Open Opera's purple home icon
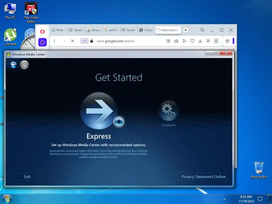Screen dimensions: 272x204 click(42, 42)
